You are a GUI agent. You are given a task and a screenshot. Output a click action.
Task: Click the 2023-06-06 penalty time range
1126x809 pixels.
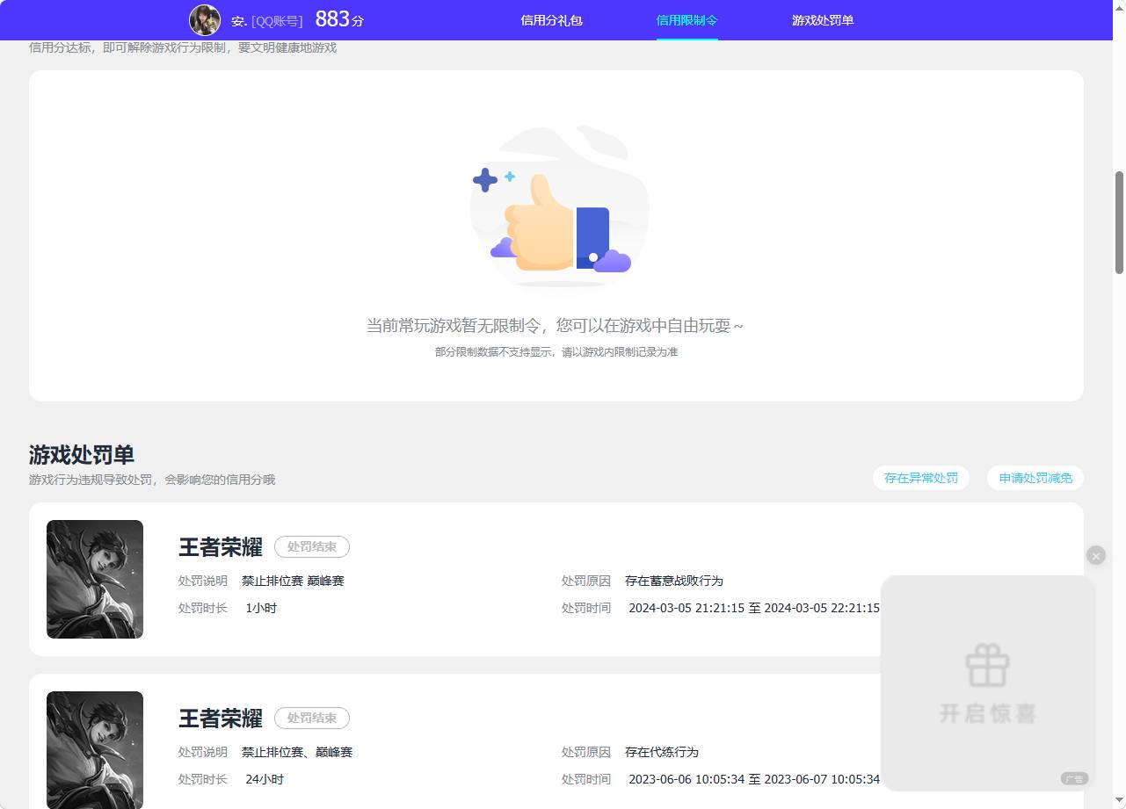pyautogui.click(x=754, y=779)
